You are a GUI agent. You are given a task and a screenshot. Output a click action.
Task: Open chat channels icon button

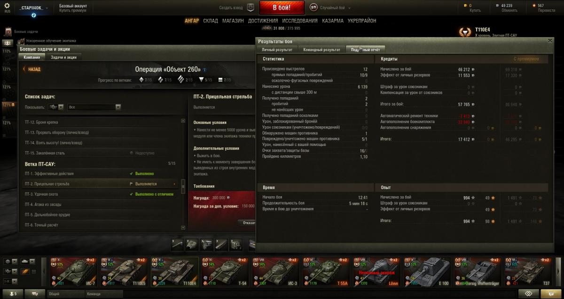(x=34, y=294)
